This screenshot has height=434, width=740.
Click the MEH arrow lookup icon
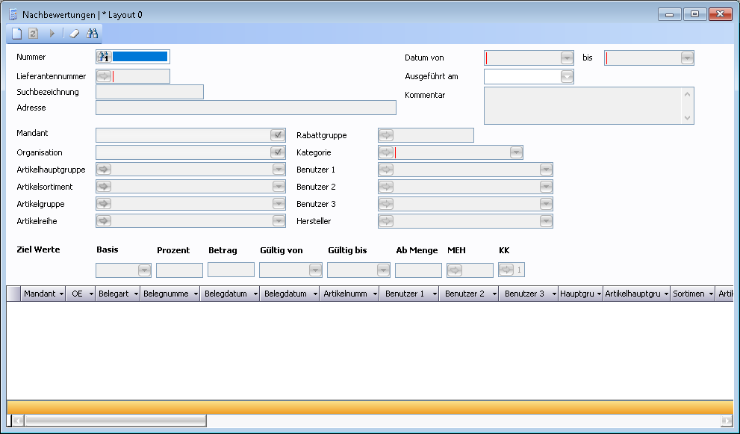point(455,270)
